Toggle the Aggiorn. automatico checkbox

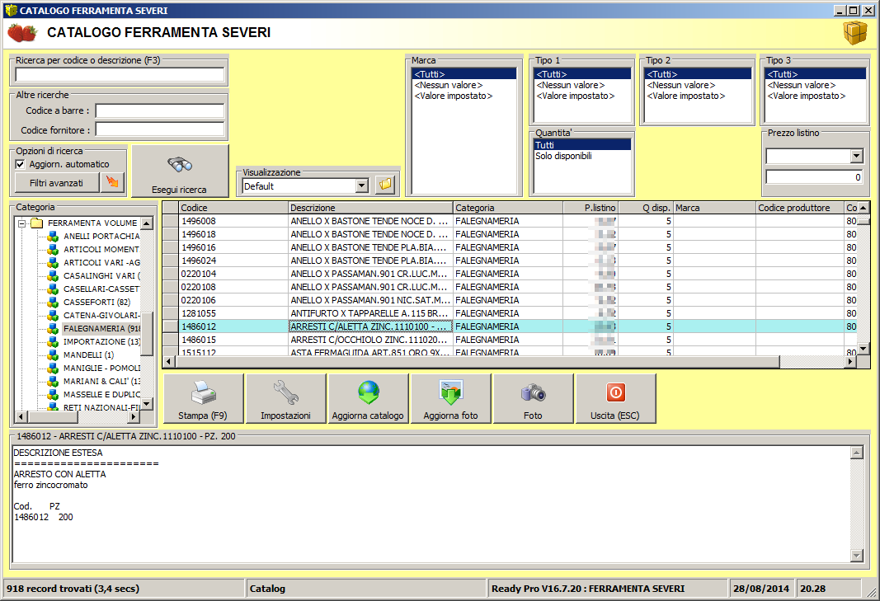(x=20, y=164)
